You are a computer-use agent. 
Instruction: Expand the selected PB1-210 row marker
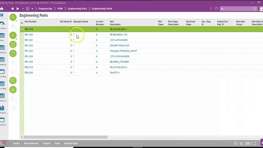pyautogui.click(x=22, y=29)
